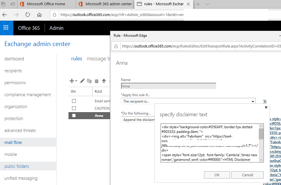Click the browser forward arrow
The width and height of the screenshot is (281, 185).
(x=16, y=15)
